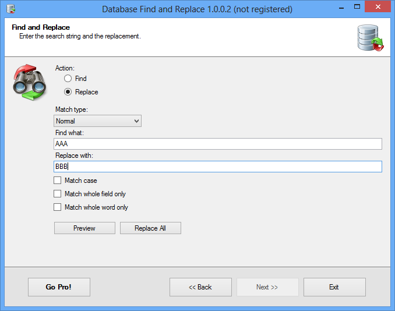Enable the Match case checkbox
Screen dimensions: 395x311
pyautogui.click(x=57, y=181)
